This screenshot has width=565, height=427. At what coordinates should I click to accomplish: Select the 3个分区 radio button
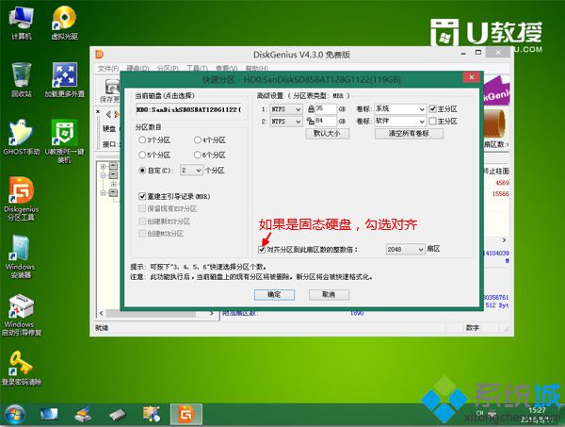(x=142, y=140)
